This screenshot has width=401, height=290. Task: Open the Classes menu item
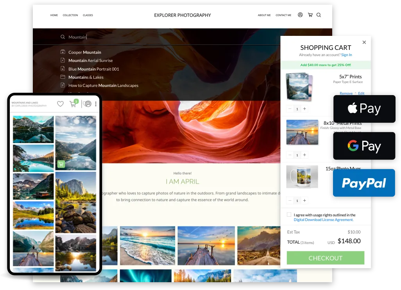coord(88,15)
